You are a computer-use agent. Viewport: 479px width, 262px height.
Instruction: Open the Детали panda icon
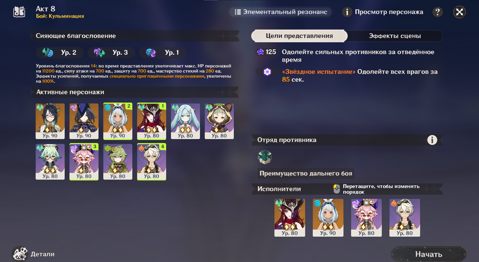tap(20, 254)
